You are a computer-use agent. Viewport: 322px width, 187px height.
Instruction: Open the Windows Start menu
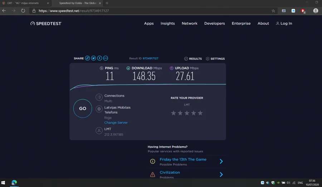click(3, 183)
